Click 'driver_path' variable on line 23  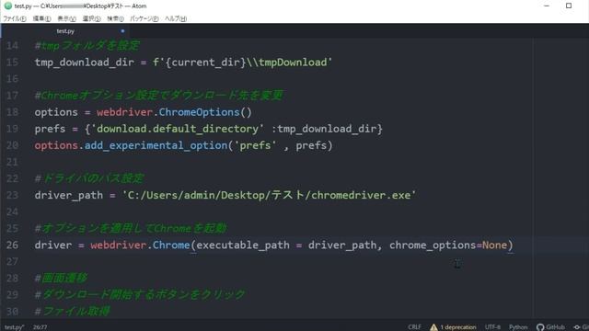click(x=68, y=196)
